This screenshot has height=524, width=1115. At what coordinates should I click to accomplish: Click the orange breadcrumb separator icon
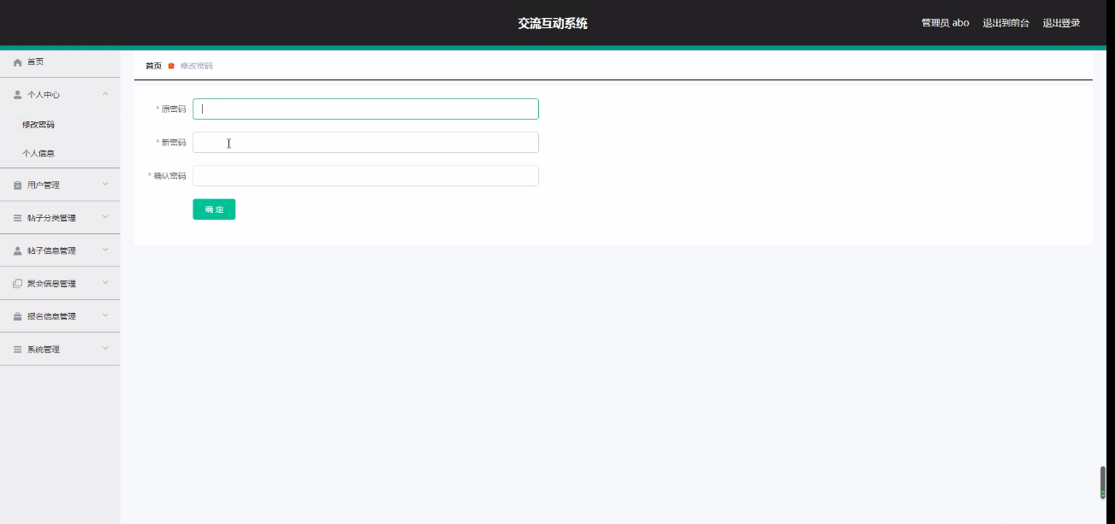click(x=171, y=66)
